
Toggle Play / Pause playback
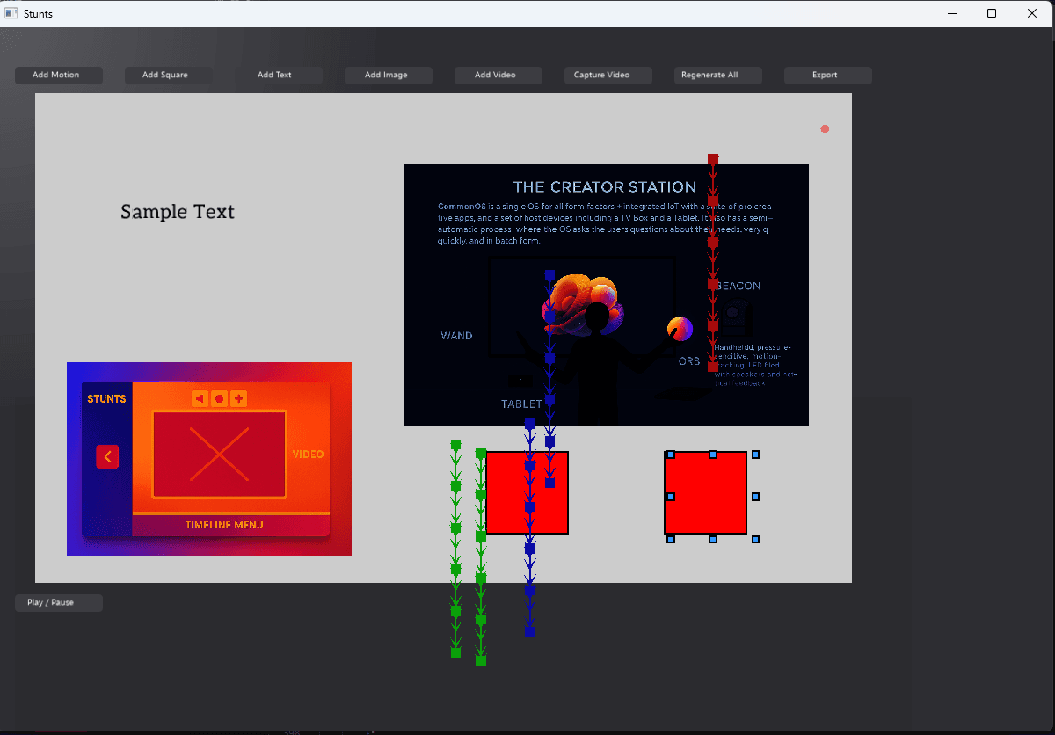click(x=58, y=603)
